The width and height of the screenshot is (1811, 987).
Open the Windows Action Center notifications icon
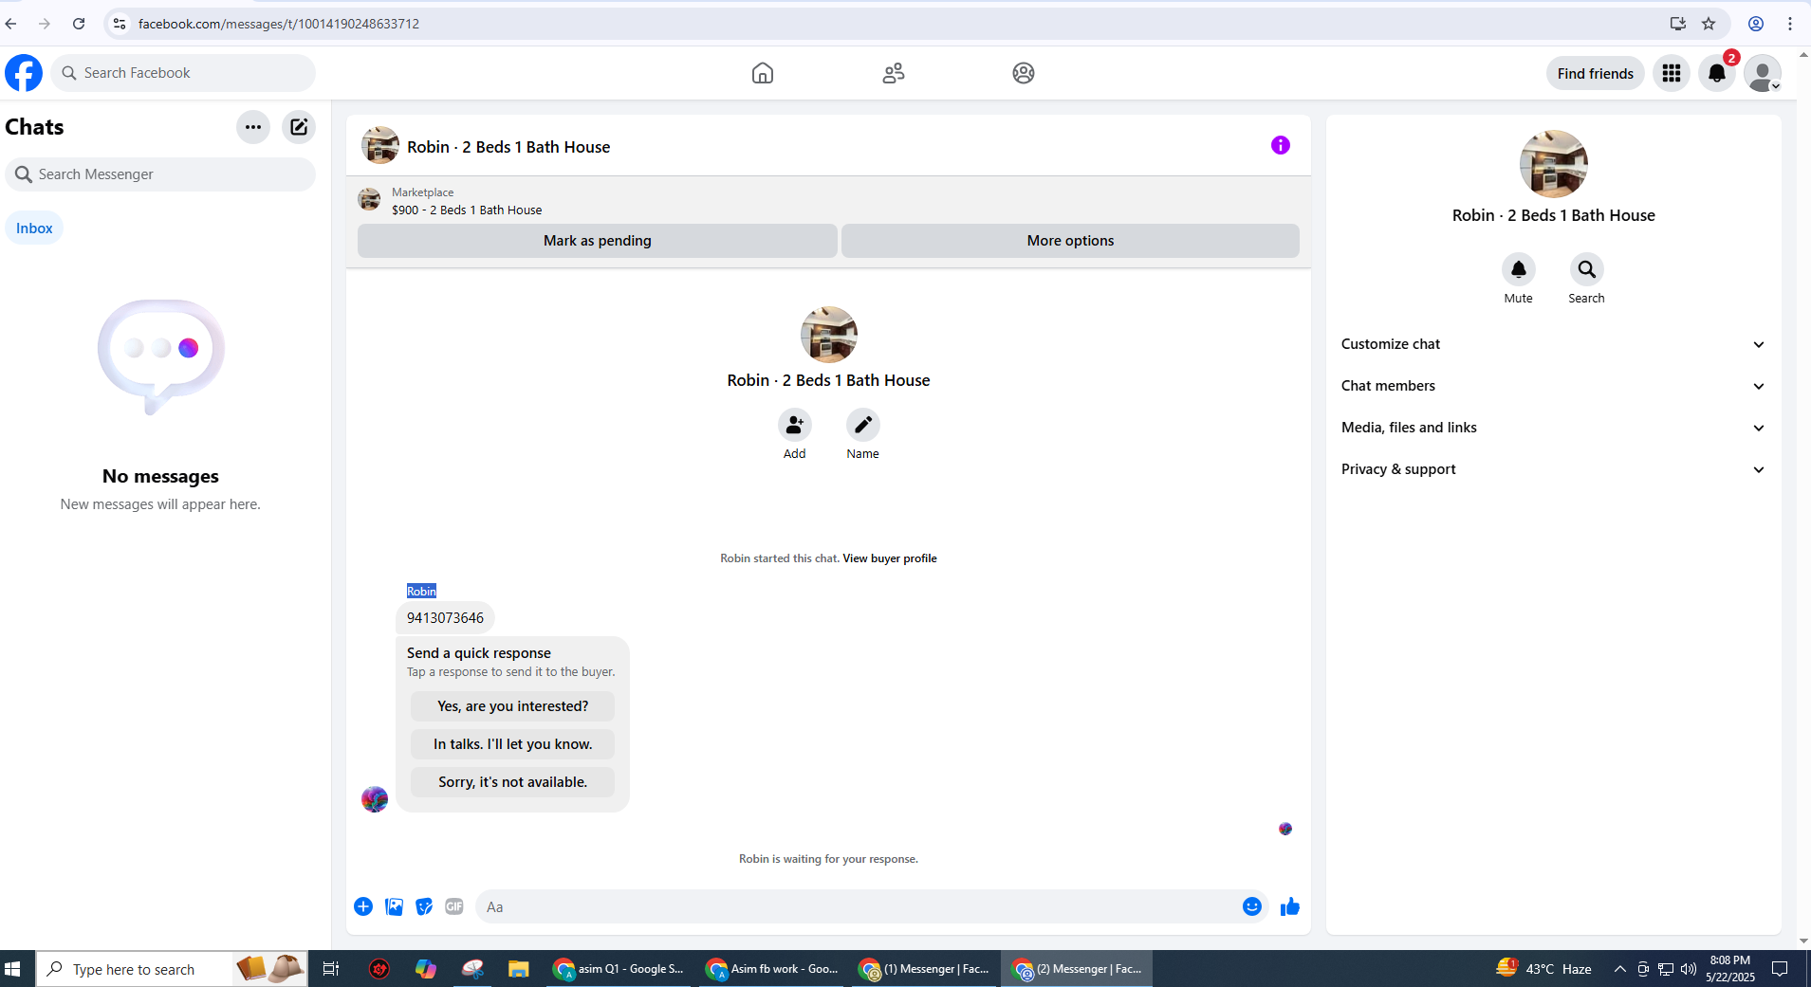pos(1781,969)
